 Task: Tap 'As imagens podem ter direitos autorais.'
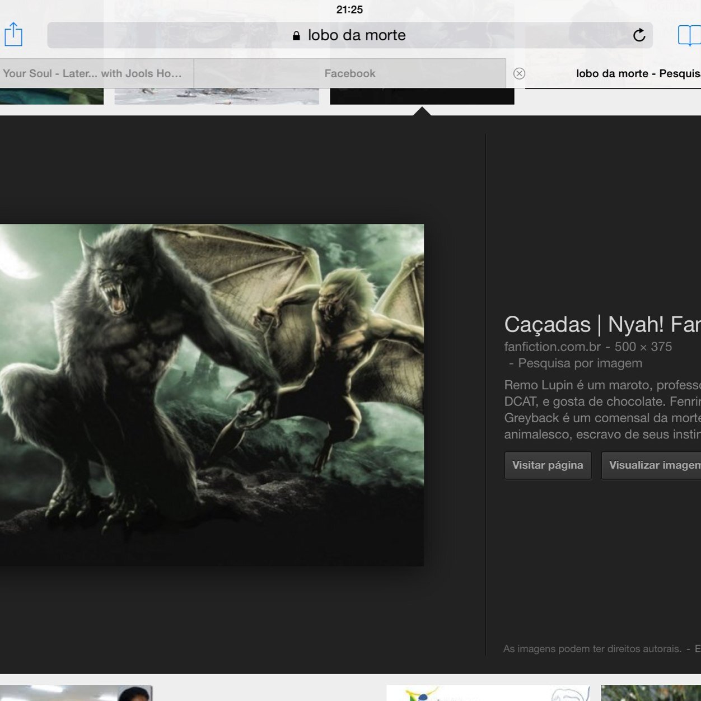click(592, 649)
